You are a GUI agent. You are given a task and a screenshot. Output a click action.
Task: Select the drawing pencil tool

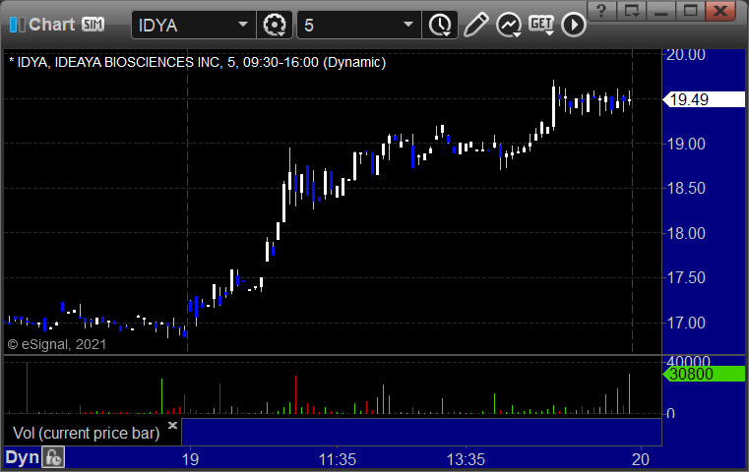tap(475, 25)
